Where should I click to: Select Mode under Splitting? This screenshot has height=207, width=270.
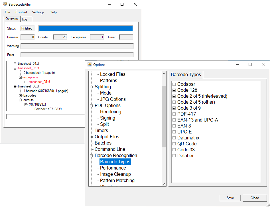pyautogui.click(x=106, y=93)
